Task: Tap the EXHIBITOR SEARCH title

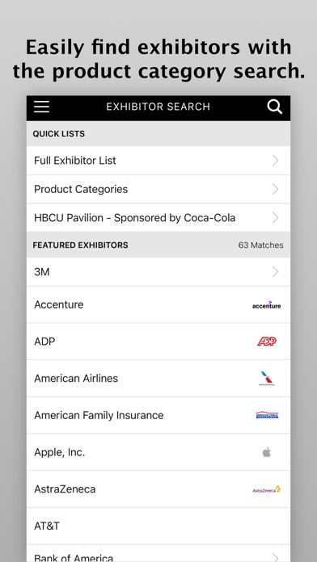Action: pyautogui.click(x=158, y=107)
